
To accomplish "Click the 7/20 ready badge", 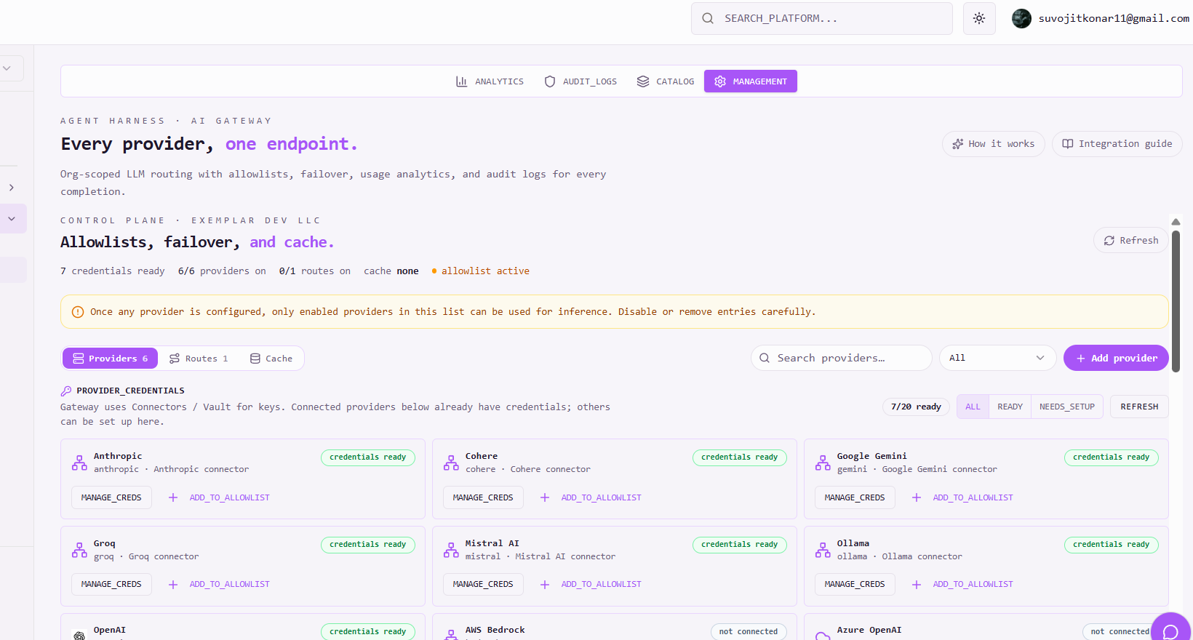I will pyautogui.click(x=916, y=407).
